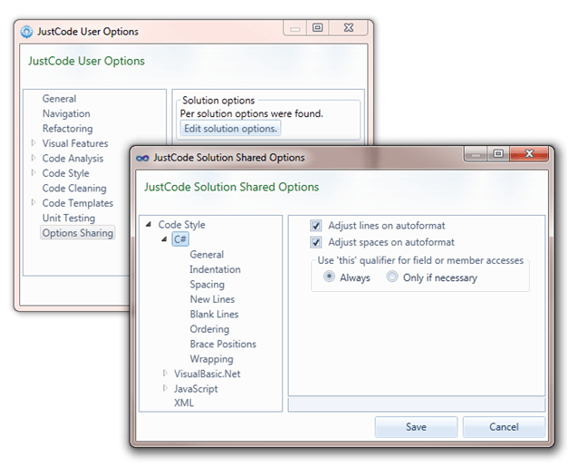The image size is (569, 467).
Task: Expand Code Templates in User Options
Action: (34, 202)
